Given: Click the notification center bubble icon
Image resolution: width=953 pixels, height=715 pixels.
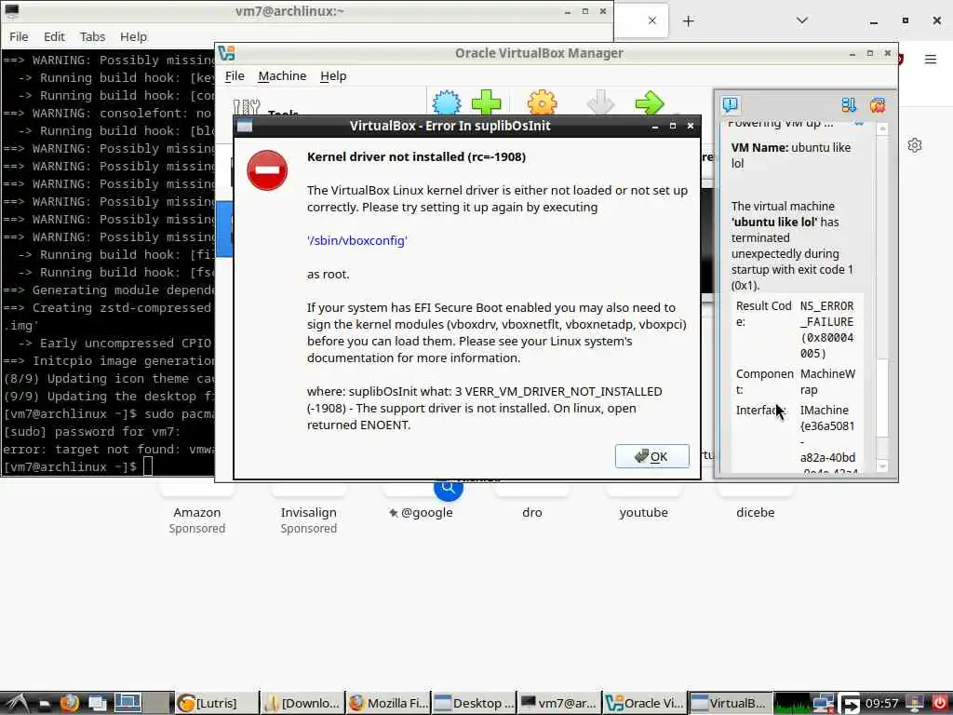Looking at the screenshot, I should 730,104.
